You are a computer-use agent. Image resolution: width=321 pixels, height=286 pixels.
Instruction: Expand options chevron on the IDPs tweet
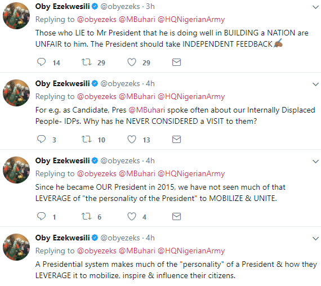[315, 84]
